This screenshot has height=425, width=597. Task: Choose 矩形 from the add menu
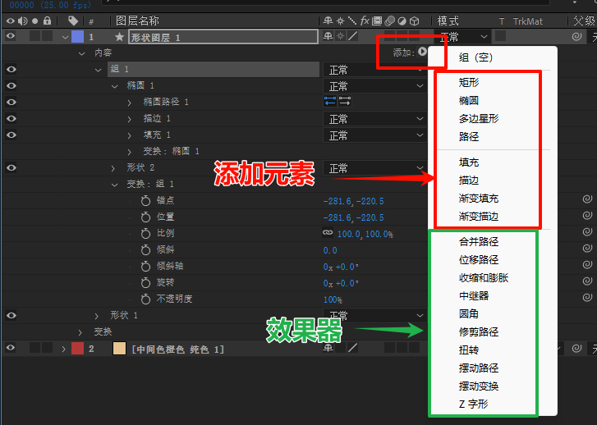pos(469,82)
